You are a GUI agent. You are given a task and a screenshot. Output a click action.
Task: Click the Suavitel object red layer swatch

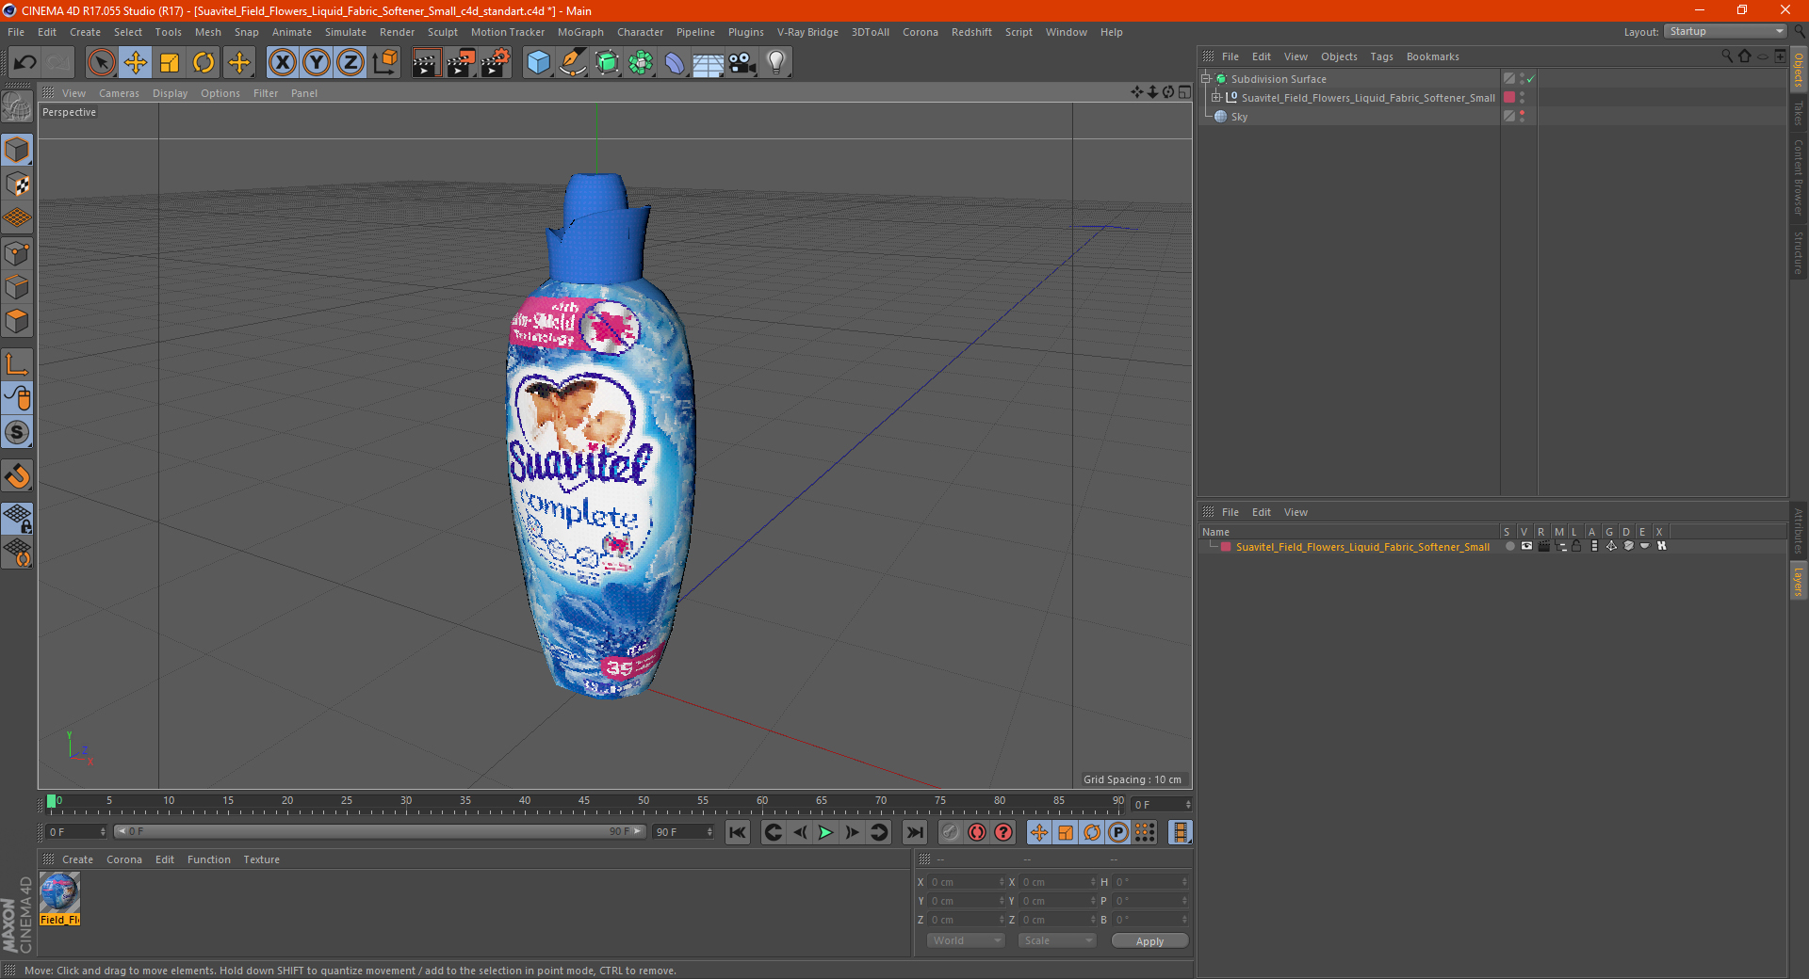click(1509, 98)
